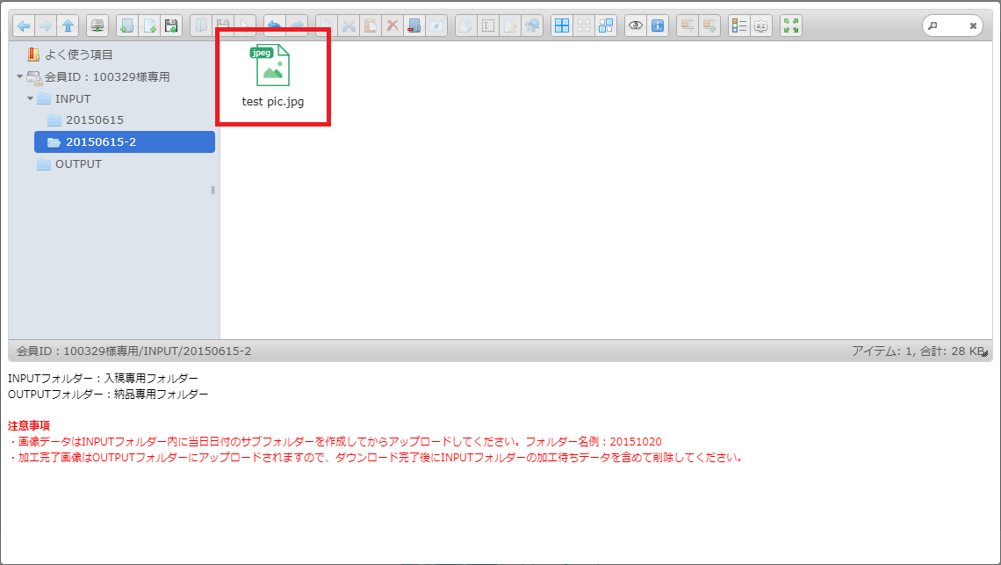Viewport: 1001px width, 565px height.
Task: Click the upload files (floppy disk) icon
Action: [x=171, y=25]
